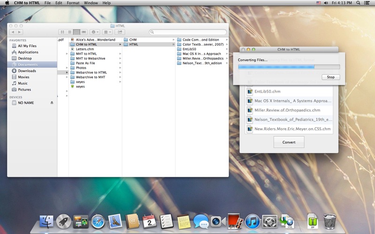The width and height of the screenshot is (375, 234).
Task: Open FaceTime camera icon in Dock
Action: click(x=218, y=221)
